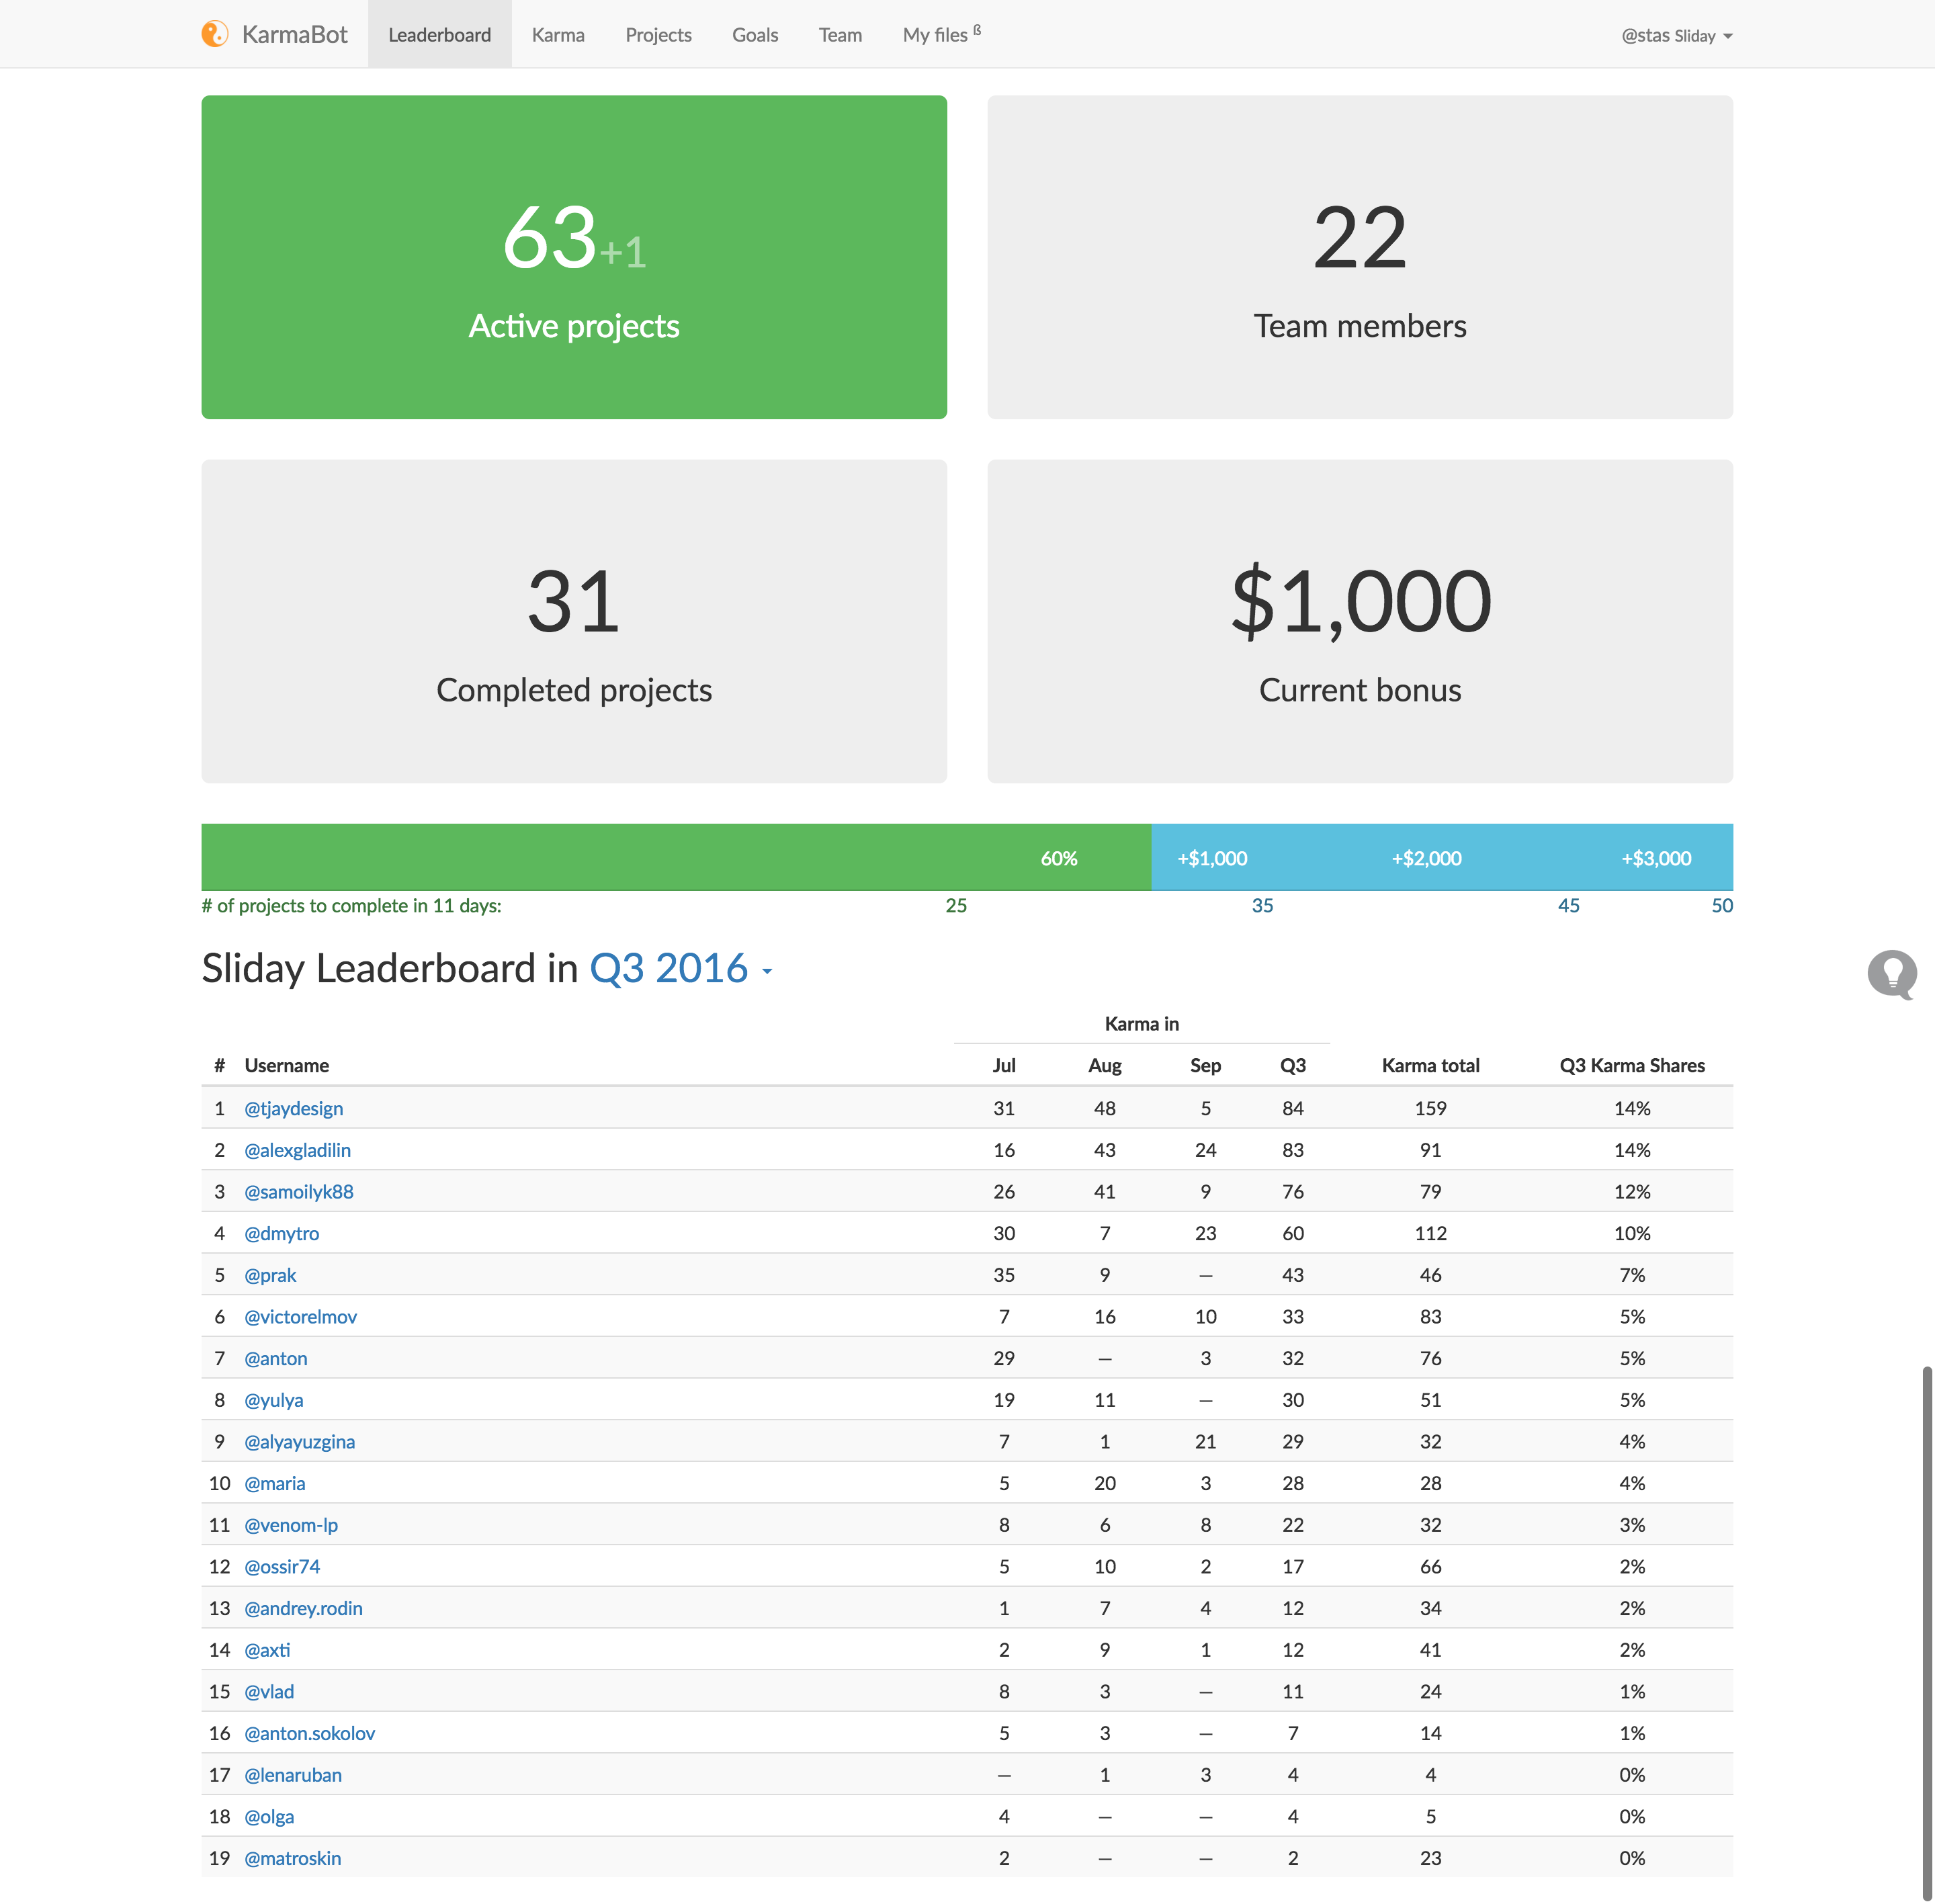Screen dimensions: 1935x1904
Task: Open @alexgladilin profile link
Action: 297,1150
